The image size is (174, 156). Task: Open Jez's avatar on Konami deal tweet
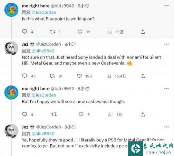pos(11,48)
